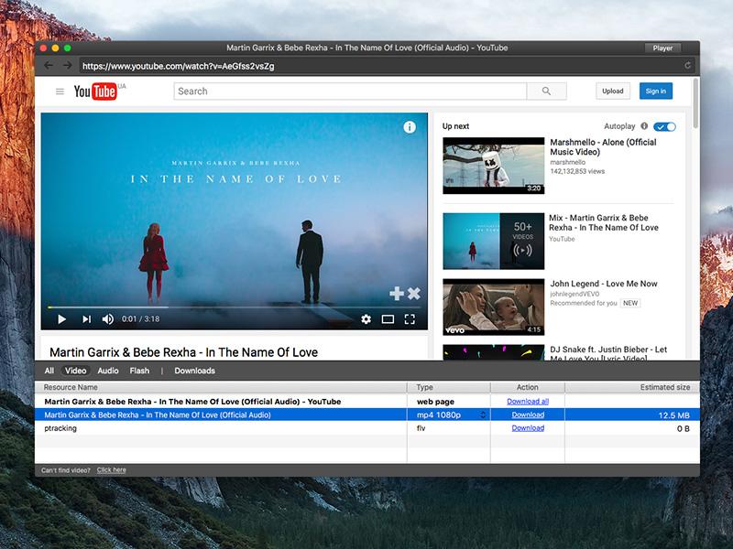Click the plus overlay icon on video
The image size is (733, 549).
(x=397, y=293)
